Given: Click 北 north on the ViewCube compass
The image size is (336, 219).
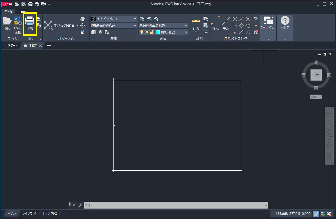Looking at the screenshot, I should 316,63.
